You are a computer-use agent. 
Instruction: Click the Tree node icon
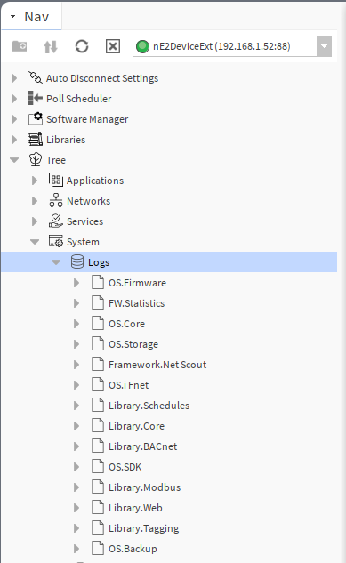click(x=36, y=159)
